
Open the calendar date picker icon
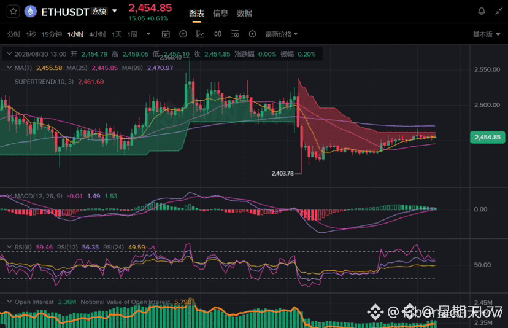166,34
